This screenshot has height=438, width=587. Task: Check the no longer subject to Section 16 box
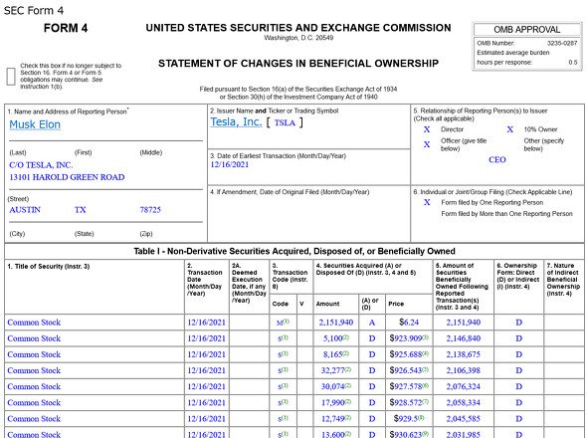coord(11,76)
